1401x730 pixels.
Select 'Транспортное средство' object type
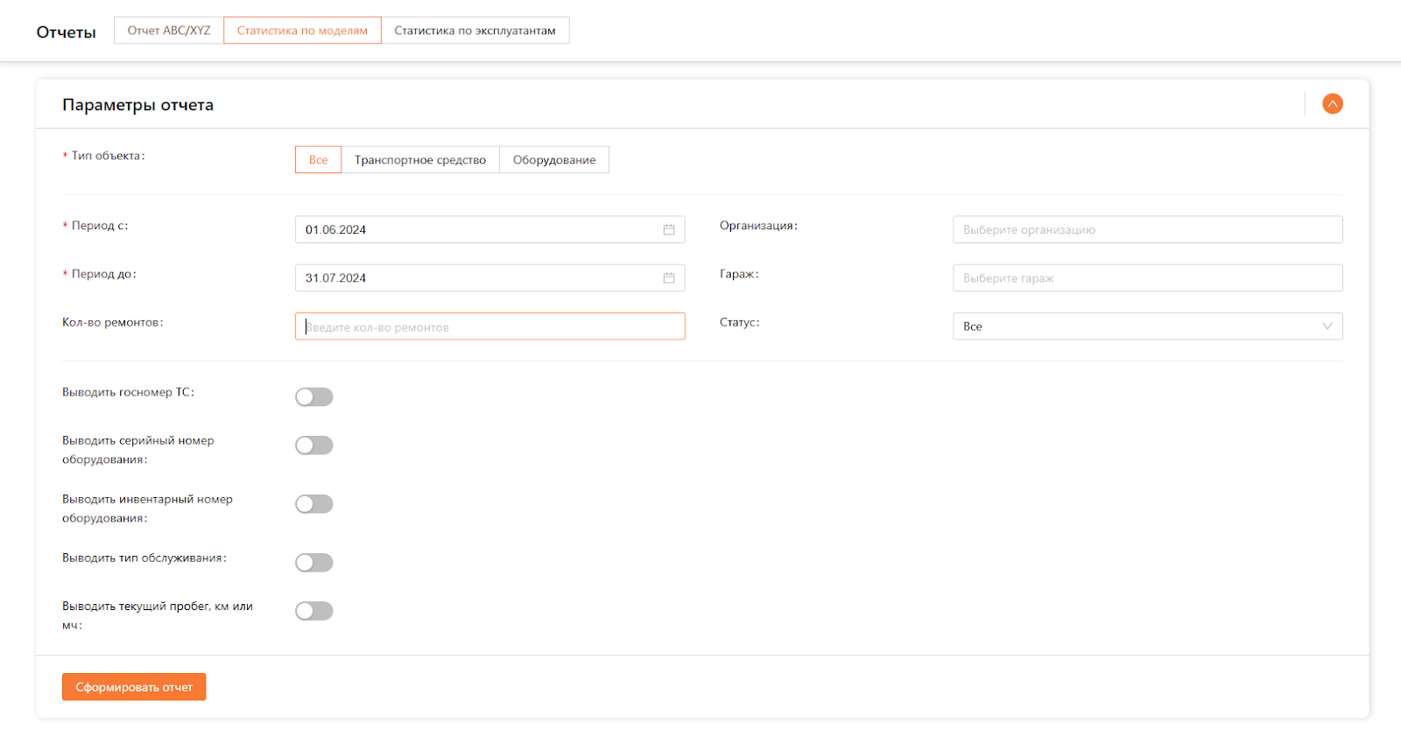click(419, 160)
